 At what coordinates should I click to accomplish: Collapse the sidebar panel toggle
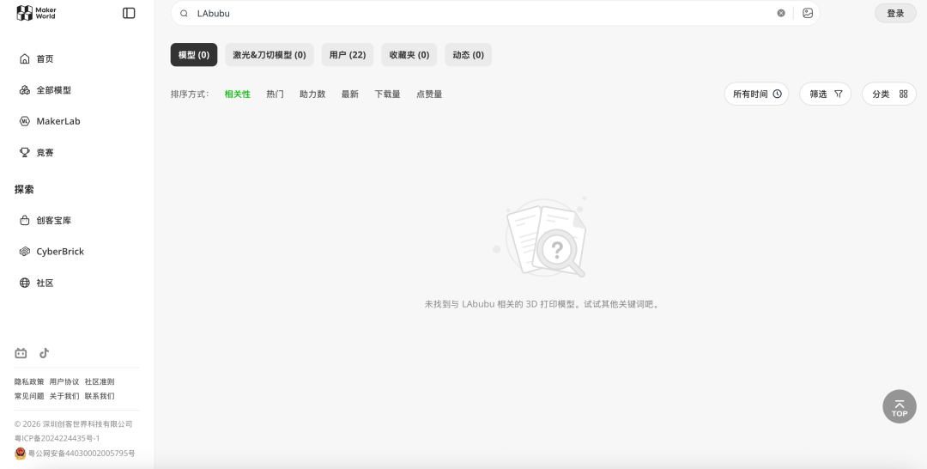(129, 13)
